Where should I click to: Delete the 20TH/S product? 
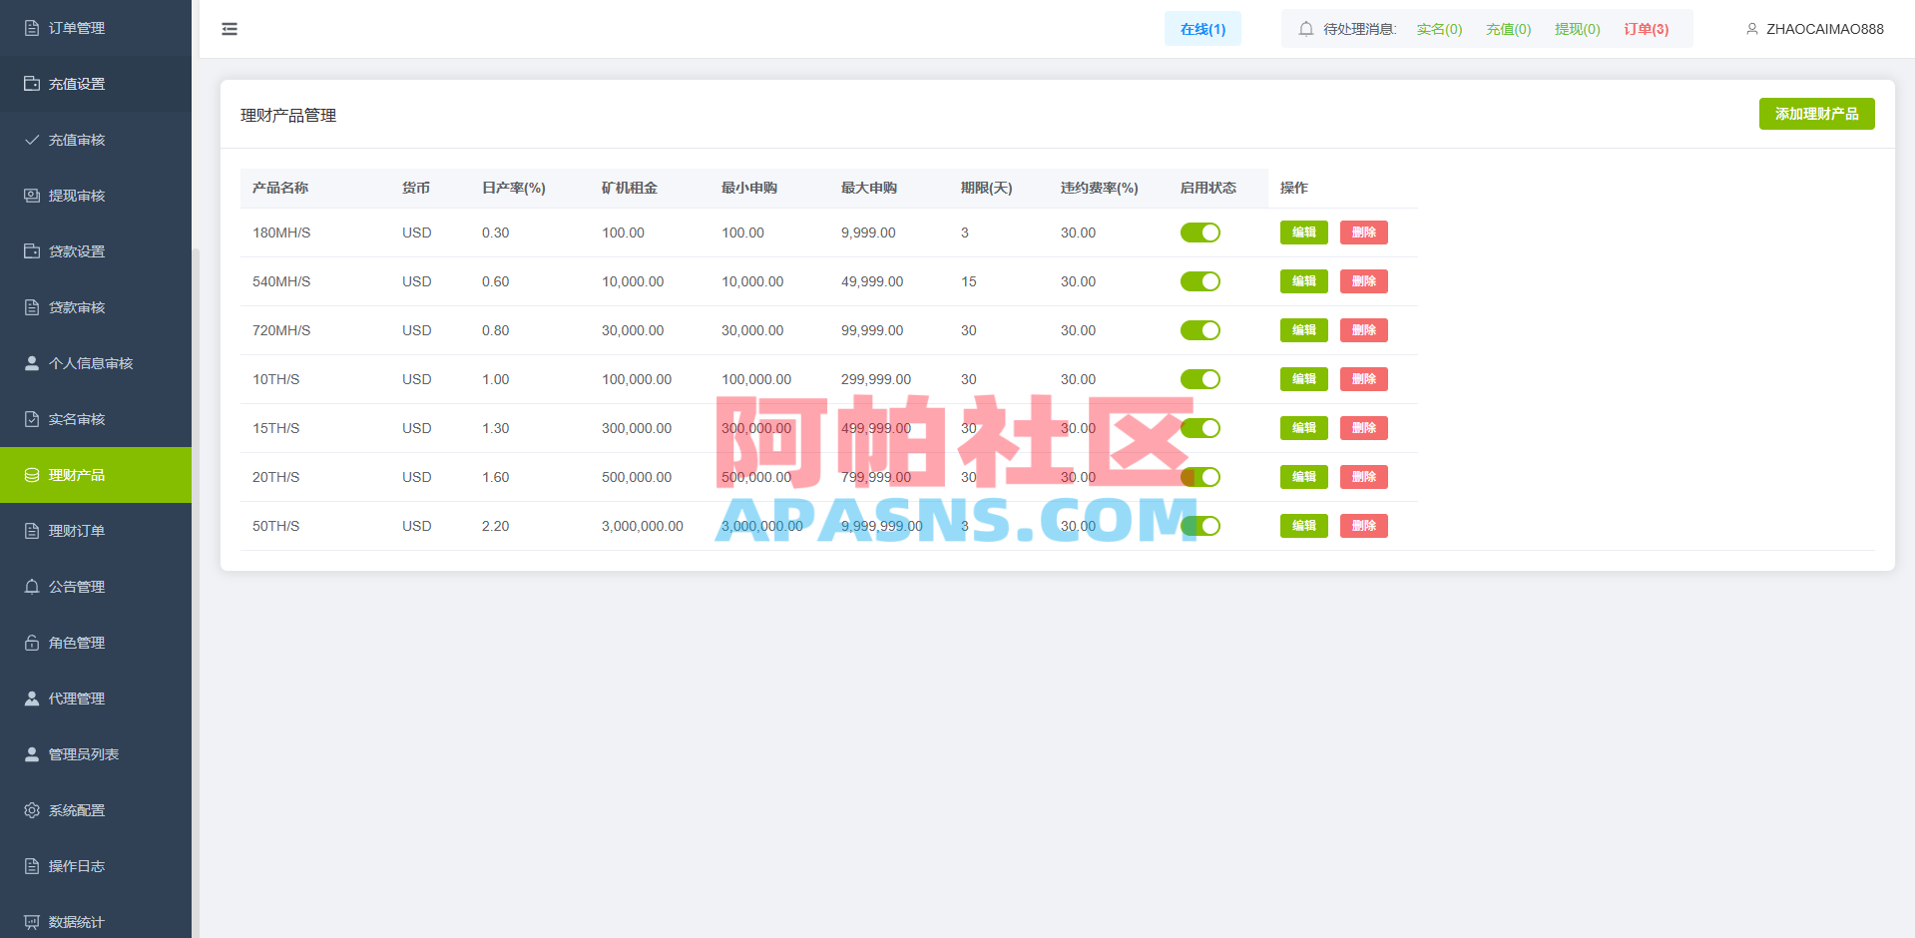pos(1363,477)
